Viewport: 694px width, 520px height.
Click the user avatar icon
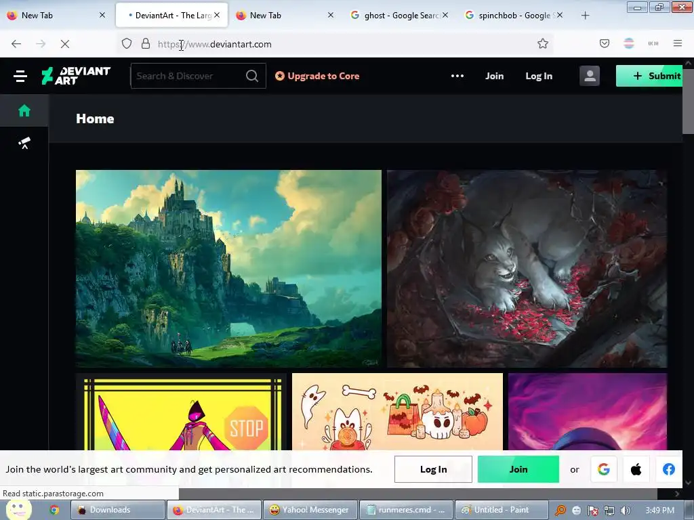point(589,76)
